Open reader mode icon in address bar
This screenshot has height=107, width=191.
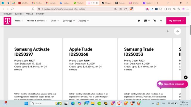tap(121, 9)
